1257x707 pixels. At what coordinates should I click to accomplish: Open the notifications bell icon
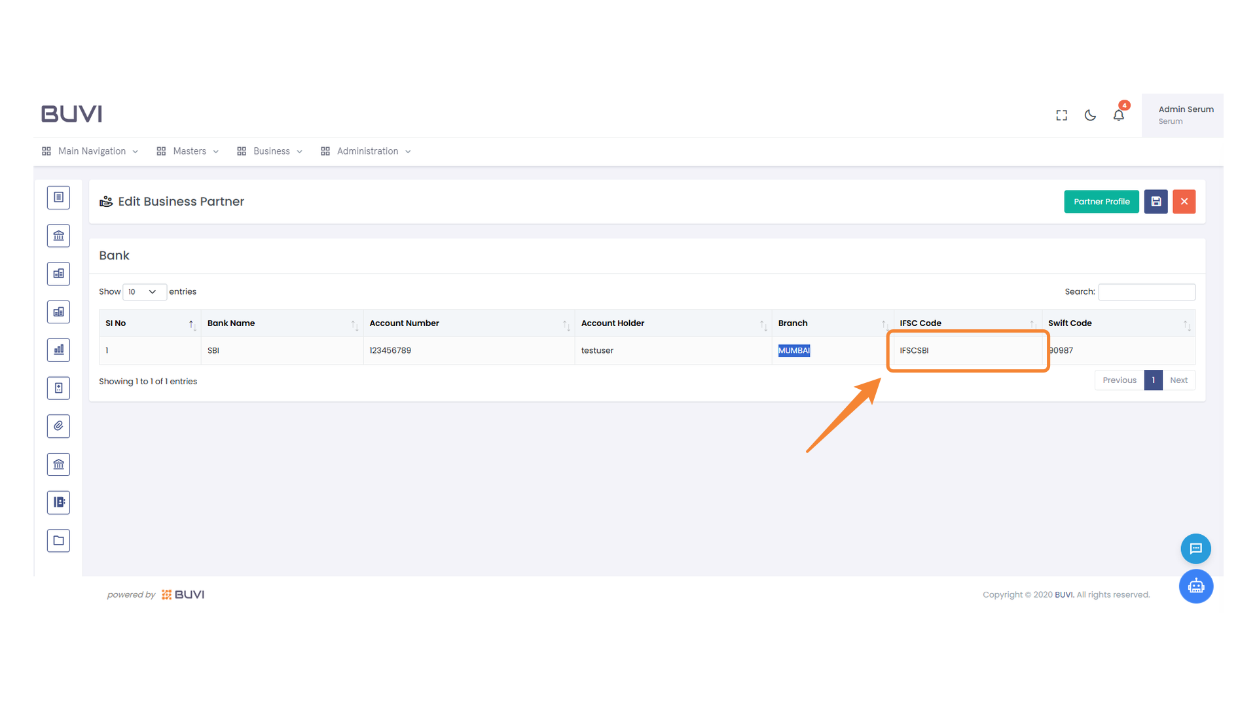1119,115
